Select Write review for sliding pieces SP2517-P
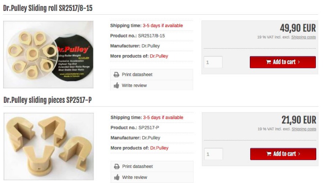323x183 pixels. (x=152, y=177)
